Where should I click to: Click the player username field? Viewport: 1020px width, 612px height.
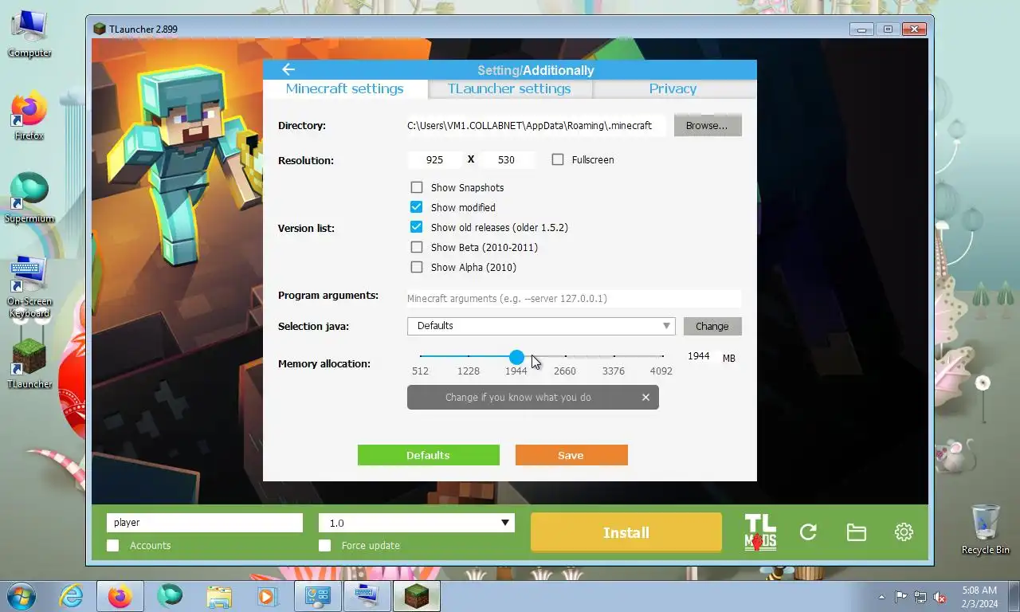tap(205, 523)
